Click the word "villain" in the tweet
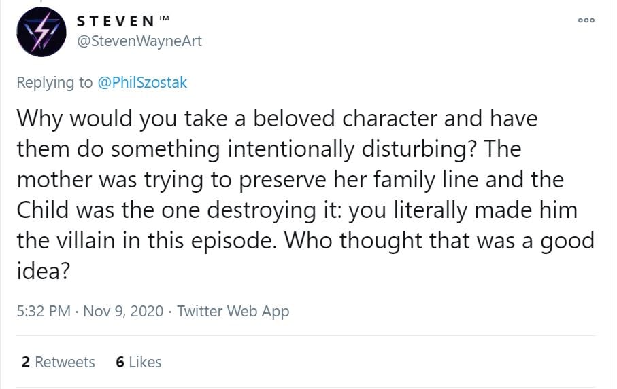Screen dimensions: 617x389 point(107,241)
